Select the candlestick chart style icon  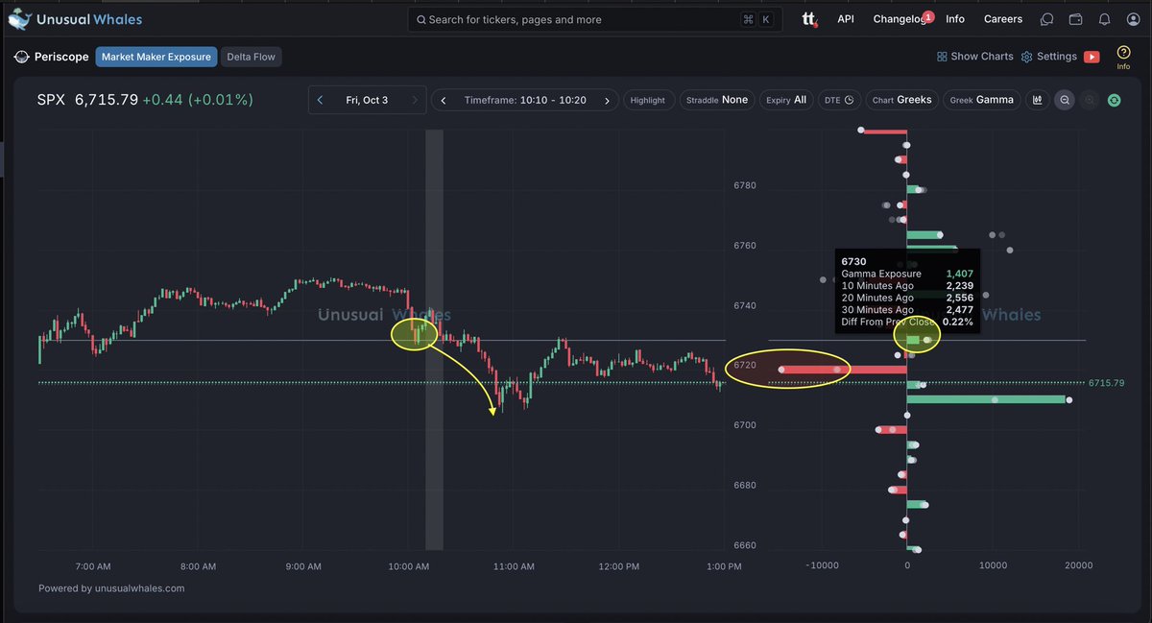point(1037,99)
